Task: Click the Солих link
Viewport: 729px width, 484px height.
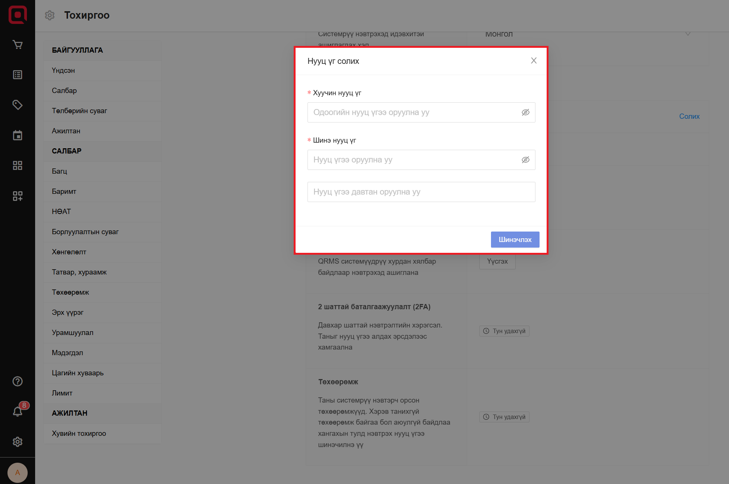Action: pos(689,117)
